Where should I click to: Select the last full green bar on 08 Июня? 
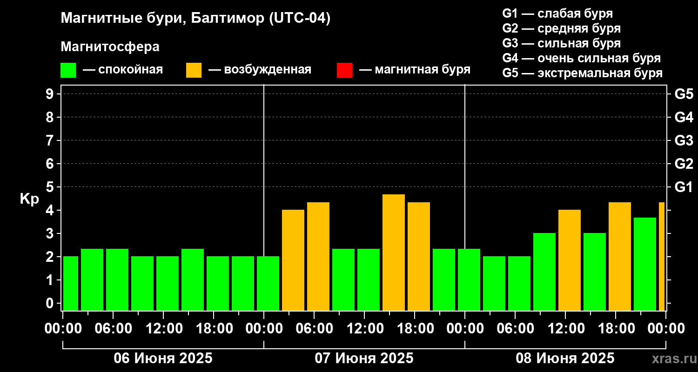pyautogui.click(x=645, y=264)
